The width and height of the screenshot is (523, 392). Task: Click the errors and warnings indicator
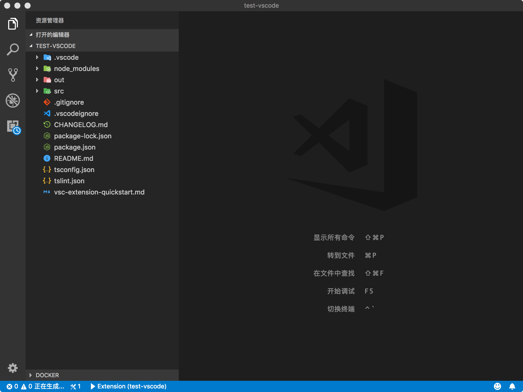pos(19,386)
